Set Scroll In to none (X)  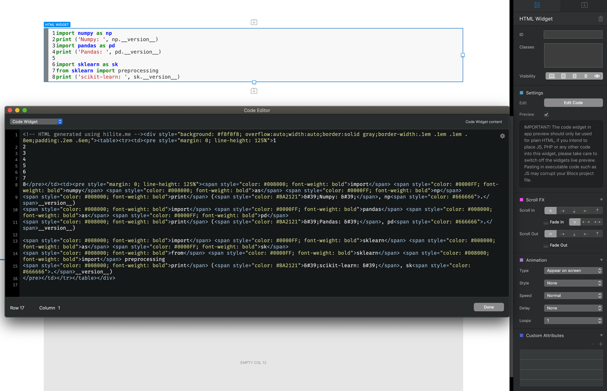click(x=550, y=210)
